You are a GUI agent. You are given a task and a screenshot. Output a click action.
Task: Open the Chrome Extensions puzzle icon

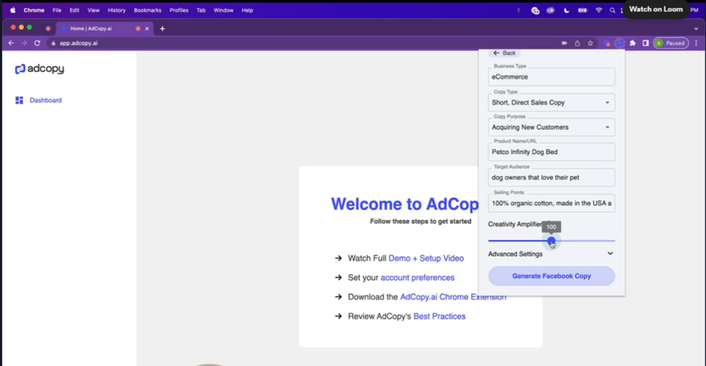[633, 43]
